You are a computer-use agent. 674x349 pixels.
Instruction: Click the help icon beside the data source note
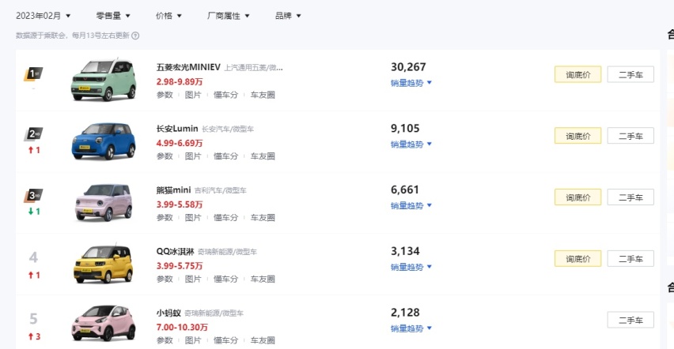pos(135,36)
